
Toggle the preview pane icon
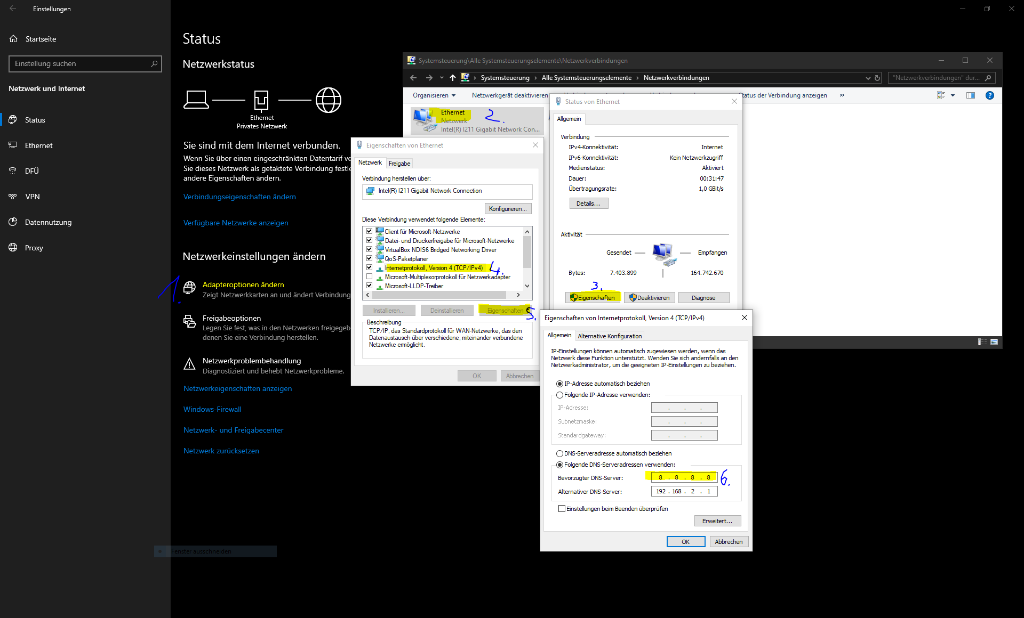click(x=971, y=95)
